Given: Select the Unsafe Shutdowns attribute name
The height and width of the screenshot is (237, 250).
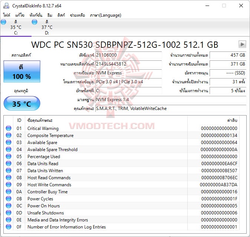Looking at the screenshot, I should [x=46, y=213].
